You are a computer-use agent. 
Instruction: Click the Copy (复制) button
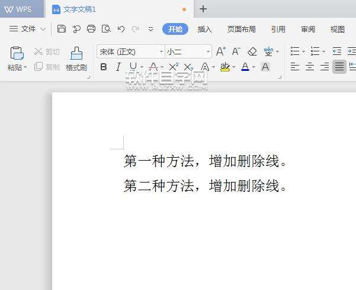pyautogui.click(x=47, y=67)
